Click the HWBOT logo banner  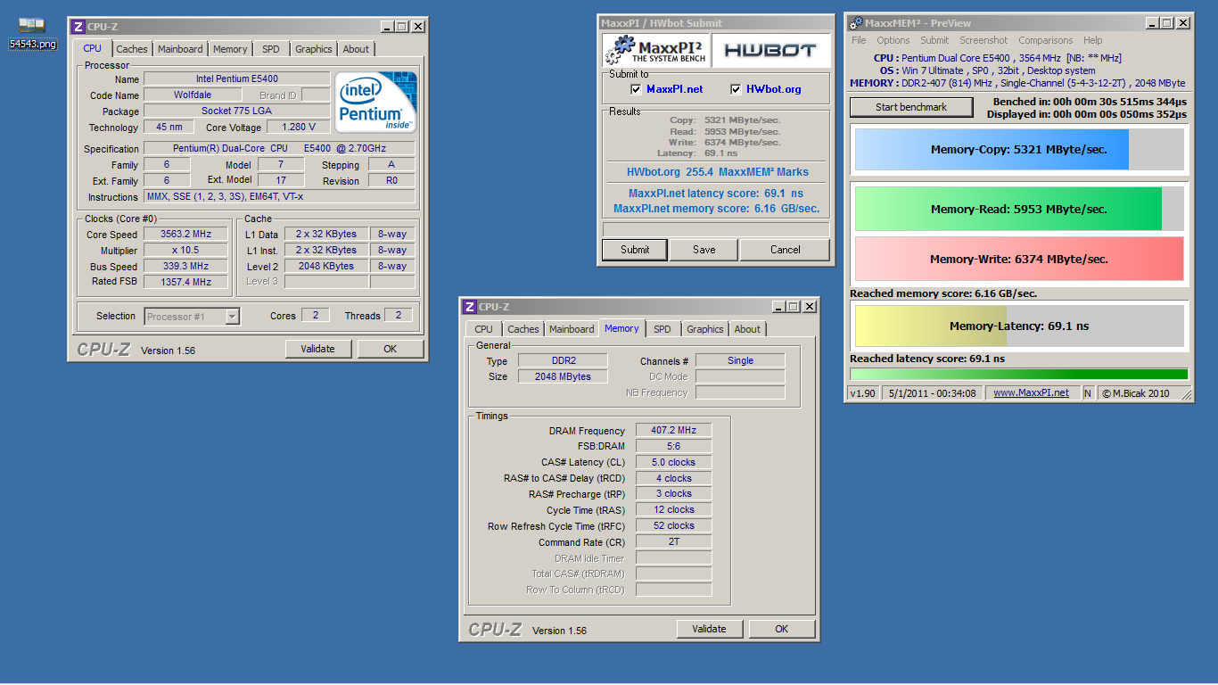coord(770,51)
